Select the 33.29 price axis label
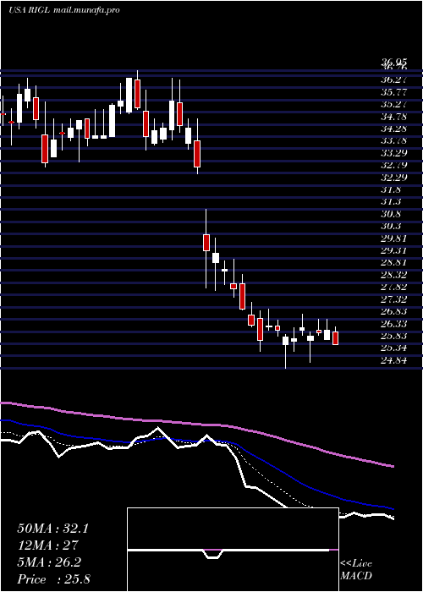Viewport: 423px width, 592px height. point(393,153)
